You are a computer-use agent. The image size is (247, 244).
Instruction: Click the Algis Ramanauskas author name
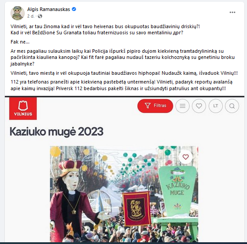tap(48, 9)
